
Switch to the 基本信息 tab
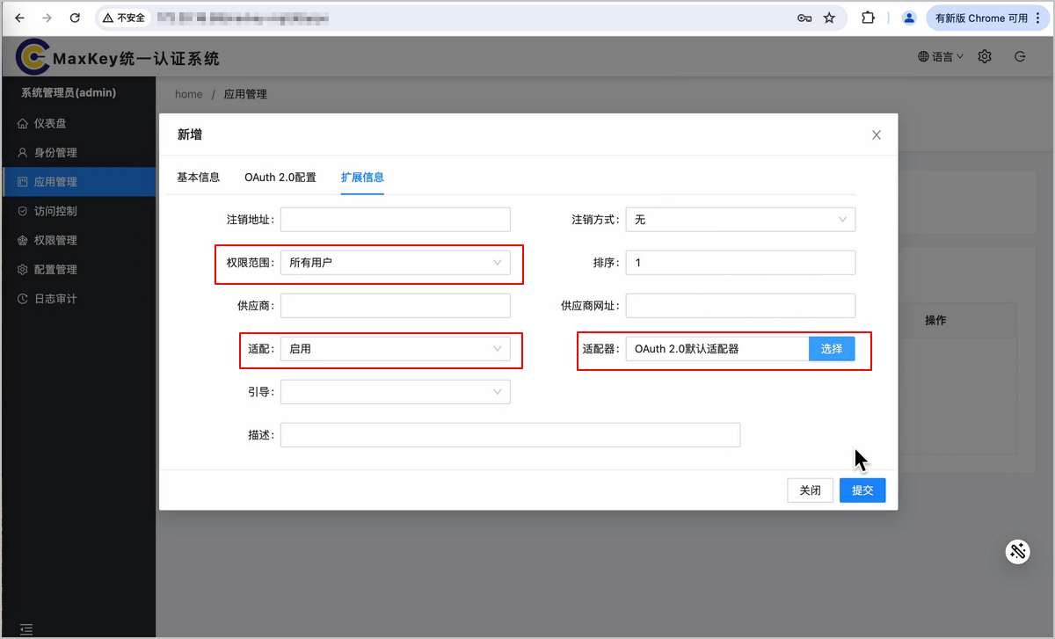[x=198, y=177]
